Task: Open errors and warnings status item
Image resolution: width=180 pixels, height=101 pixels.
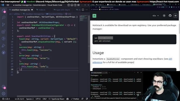Action: (6, 99)
